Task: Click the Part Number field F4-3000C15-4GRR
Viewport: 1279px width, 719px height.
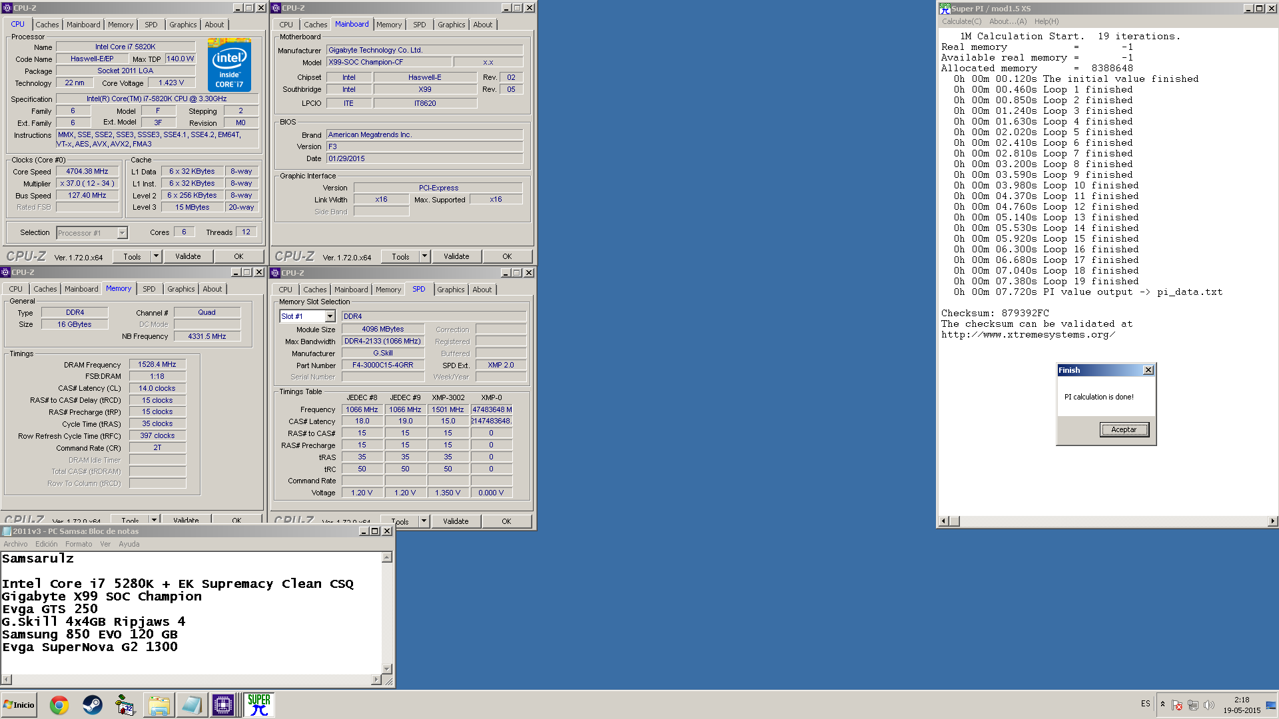Action: [x=383, y=365]
